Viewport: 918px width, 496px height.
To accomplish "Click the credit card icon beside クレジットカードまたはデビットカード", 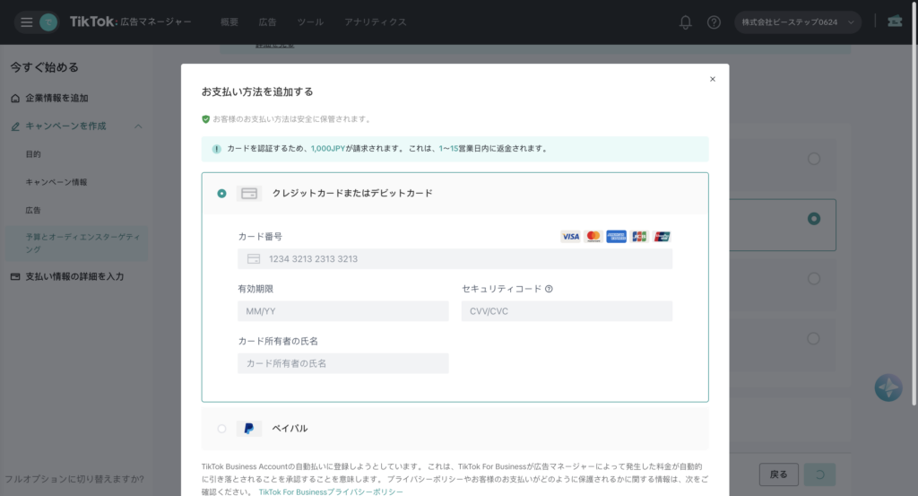I will coord(249,193).
